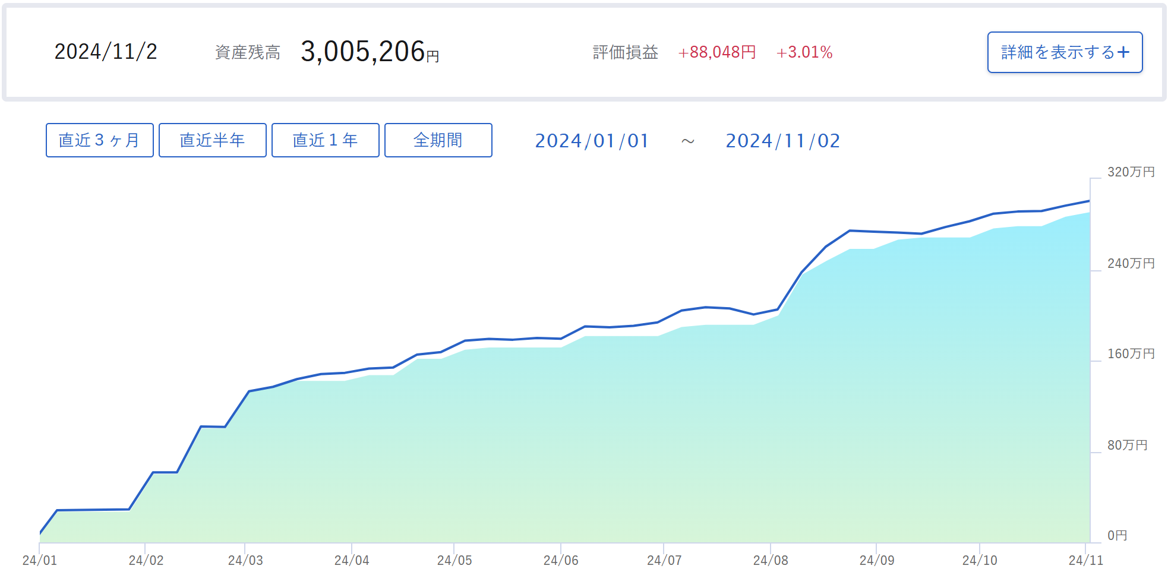Edit start date 2024/01/01

tap(592, 141)
